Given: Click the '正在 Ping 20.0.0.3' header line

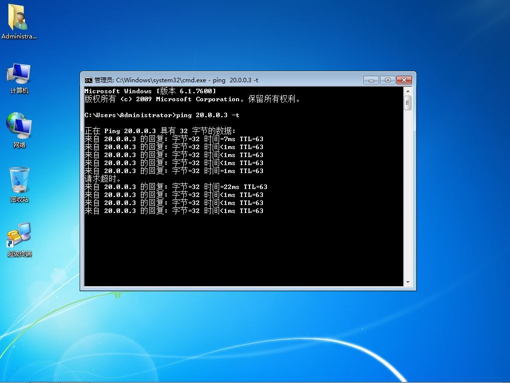Looking at the screenshot, I should [160, 131].
